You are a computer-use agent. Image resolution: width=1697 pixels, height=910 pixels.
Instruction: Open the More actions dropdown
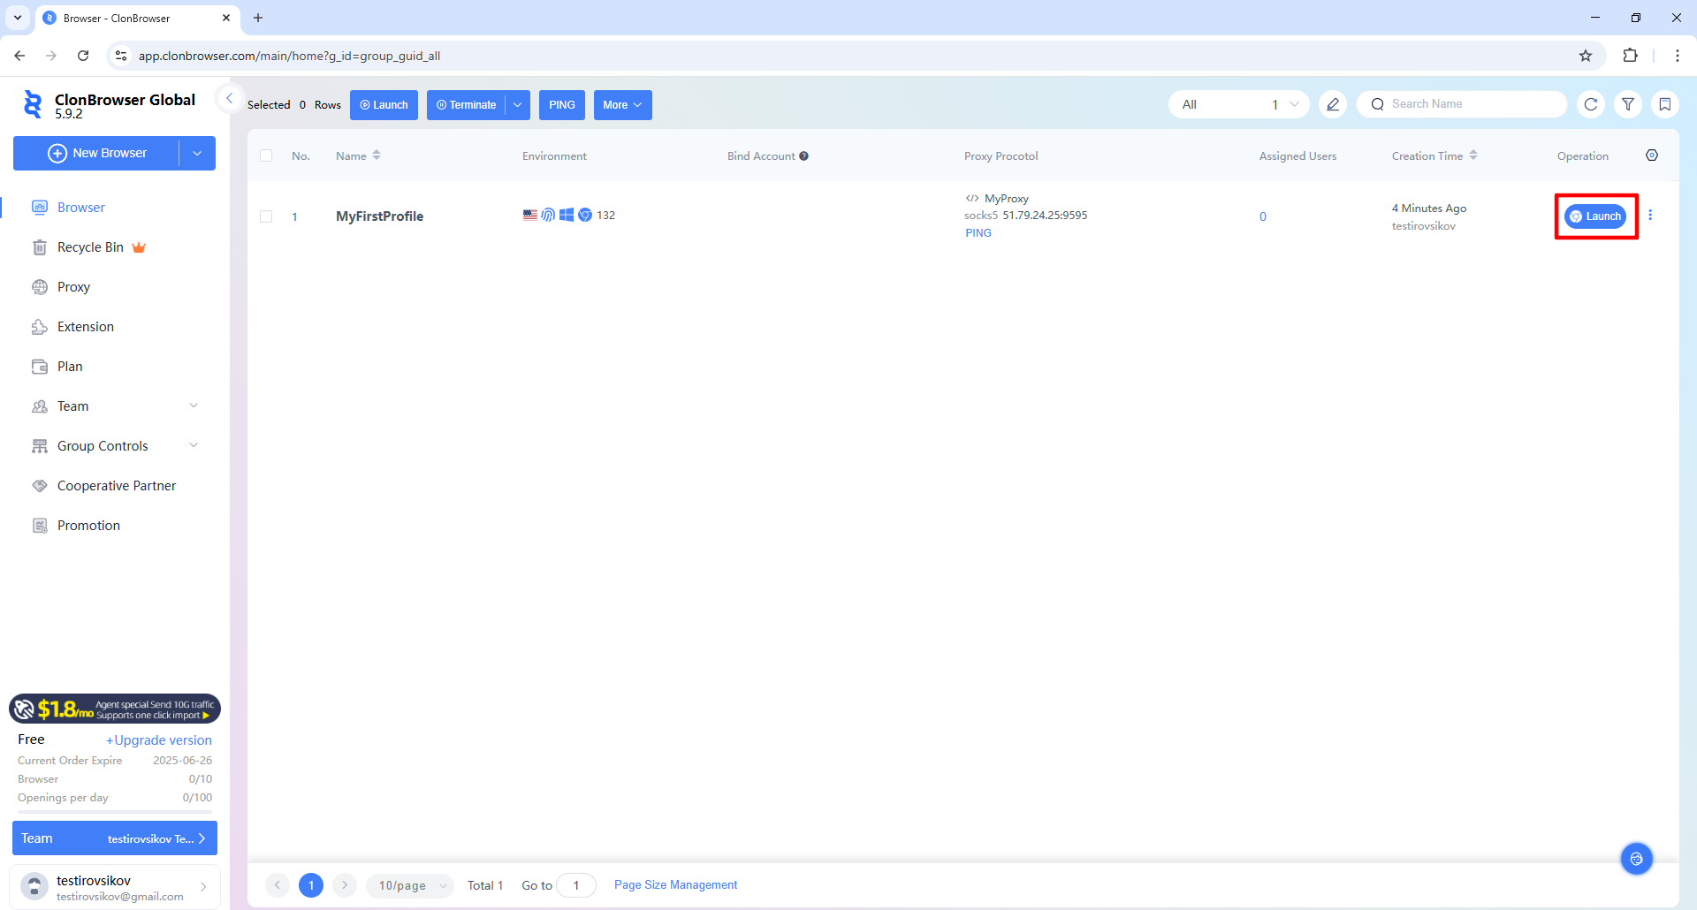[x=622, y=104]
